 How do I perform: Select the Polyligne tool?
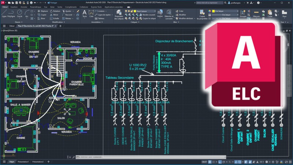coord(11,14)
